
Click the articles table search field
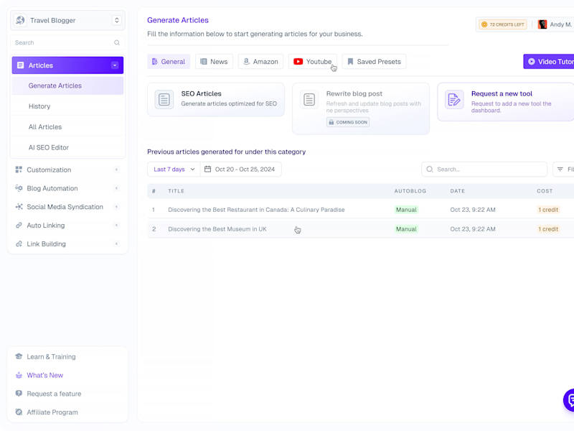pyautogui.click(x=484, y=169)
